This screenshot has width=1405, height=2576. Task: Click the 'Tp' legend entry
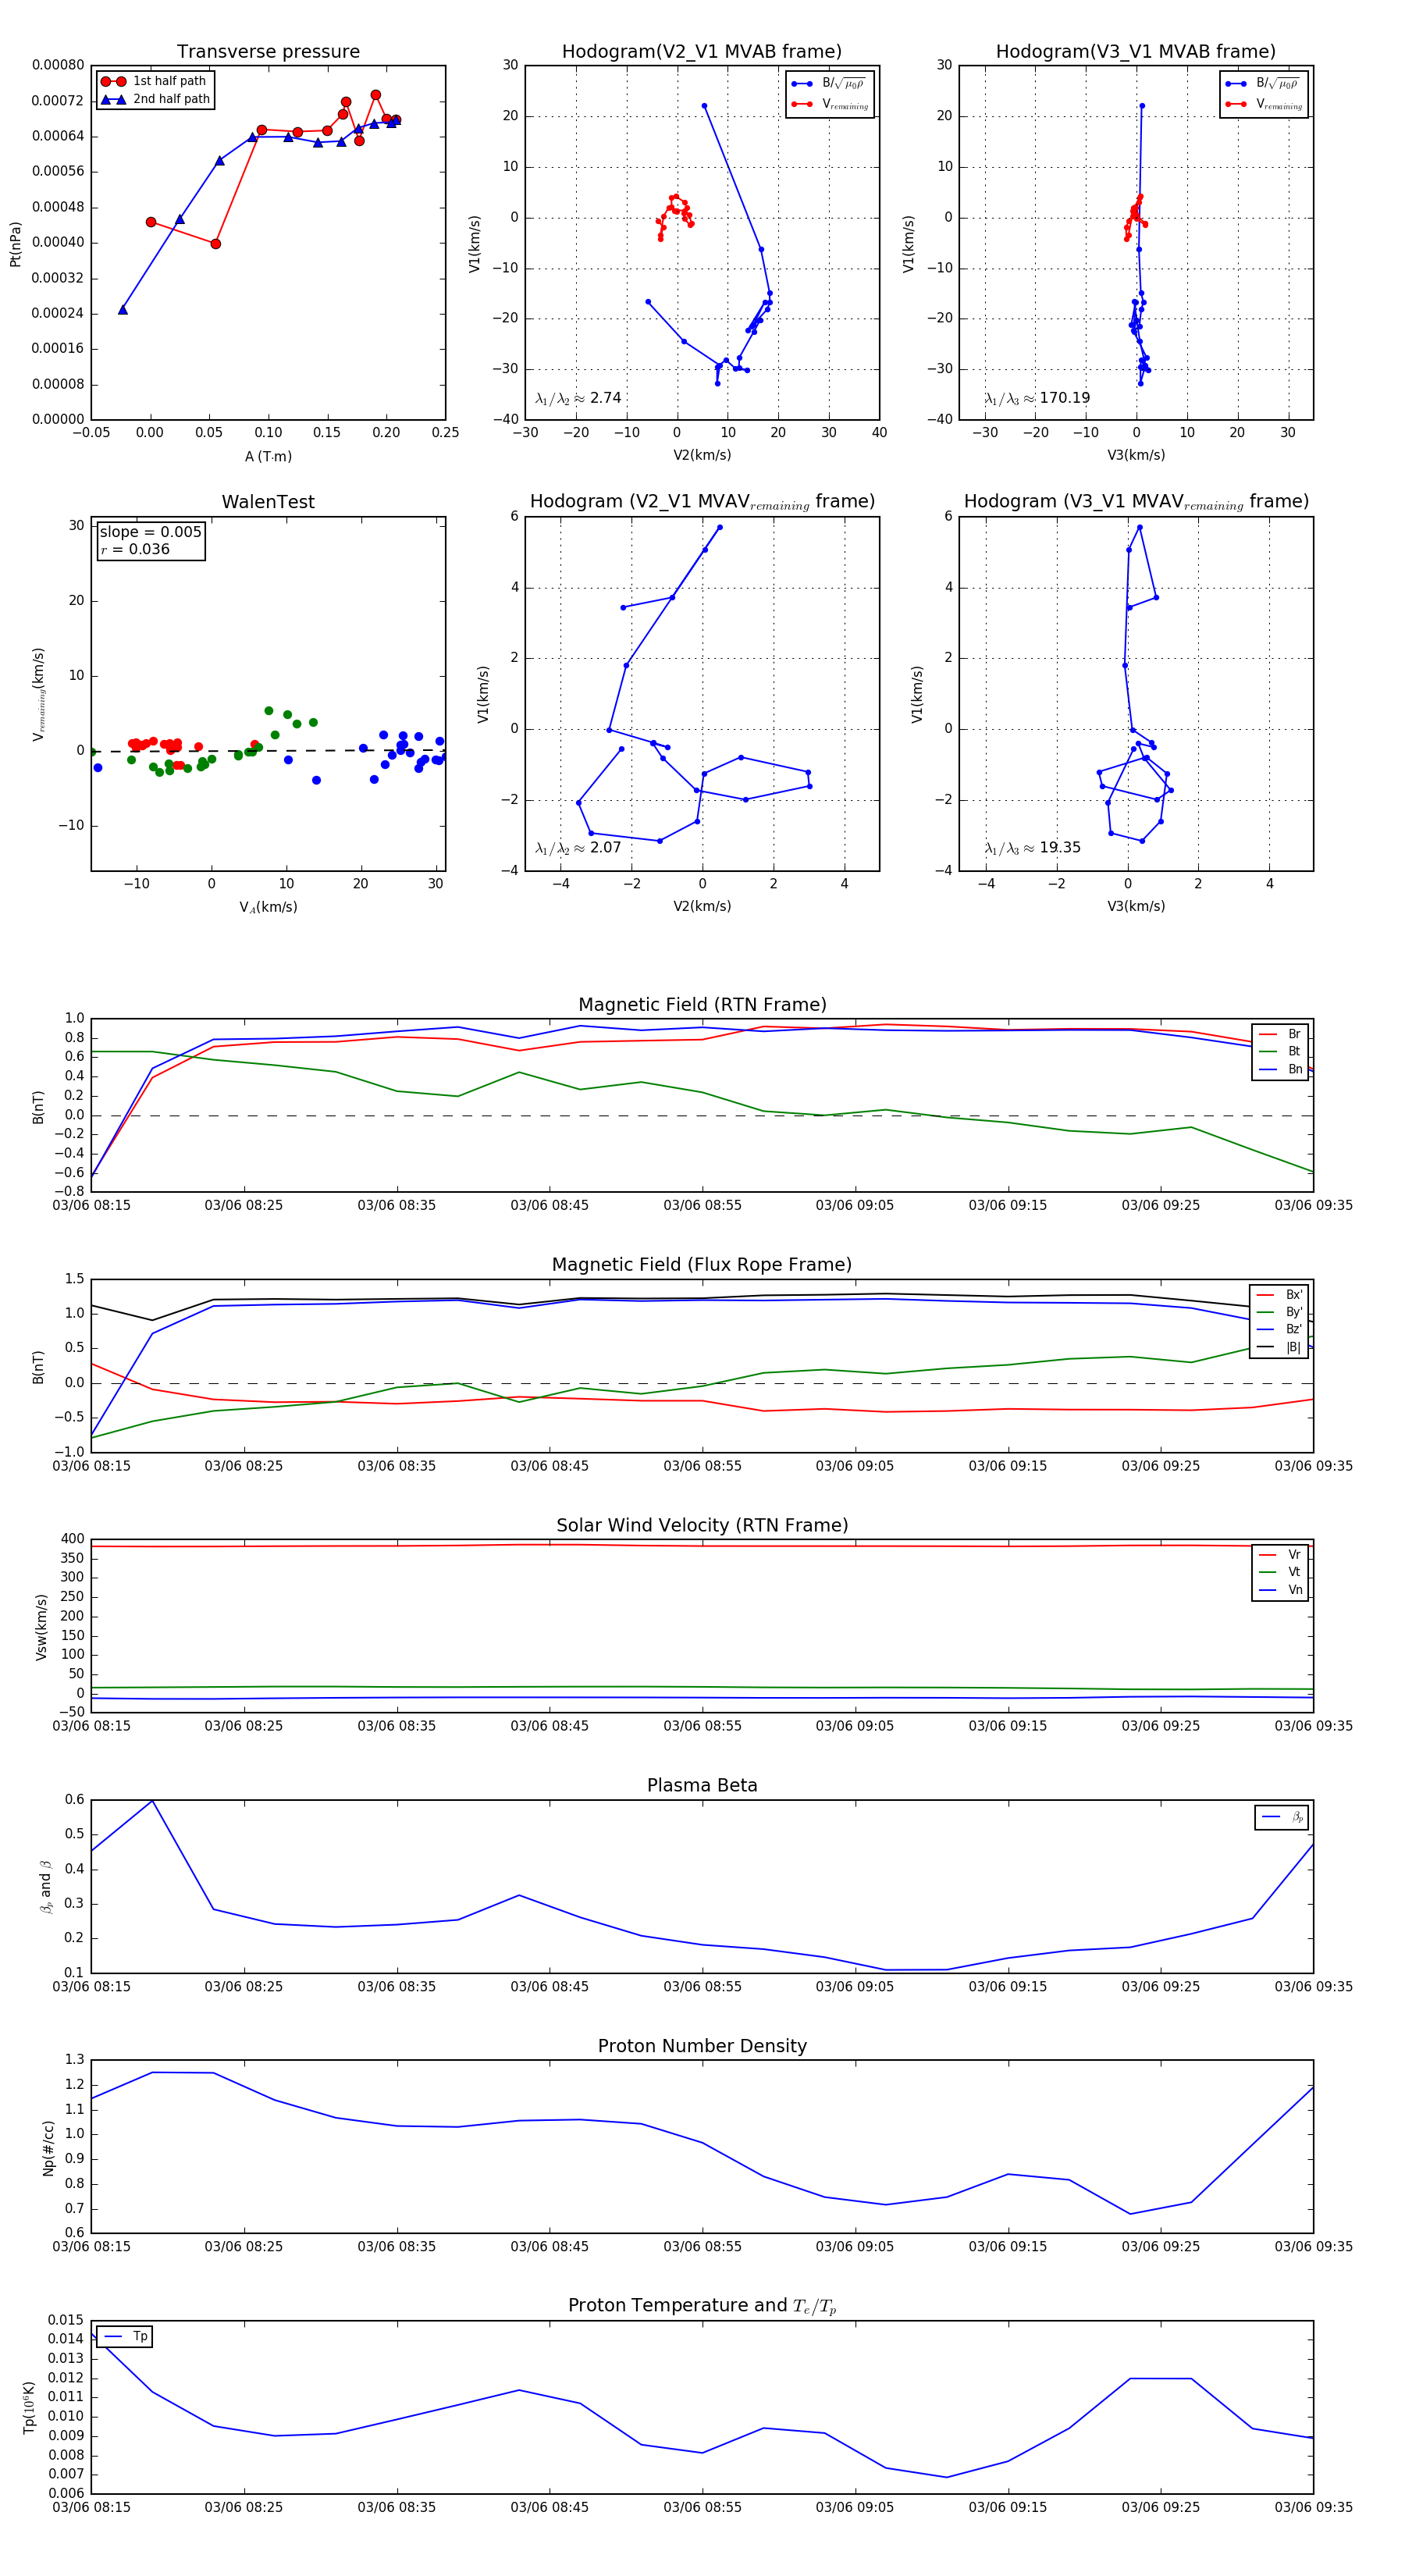coord(126,2336)
